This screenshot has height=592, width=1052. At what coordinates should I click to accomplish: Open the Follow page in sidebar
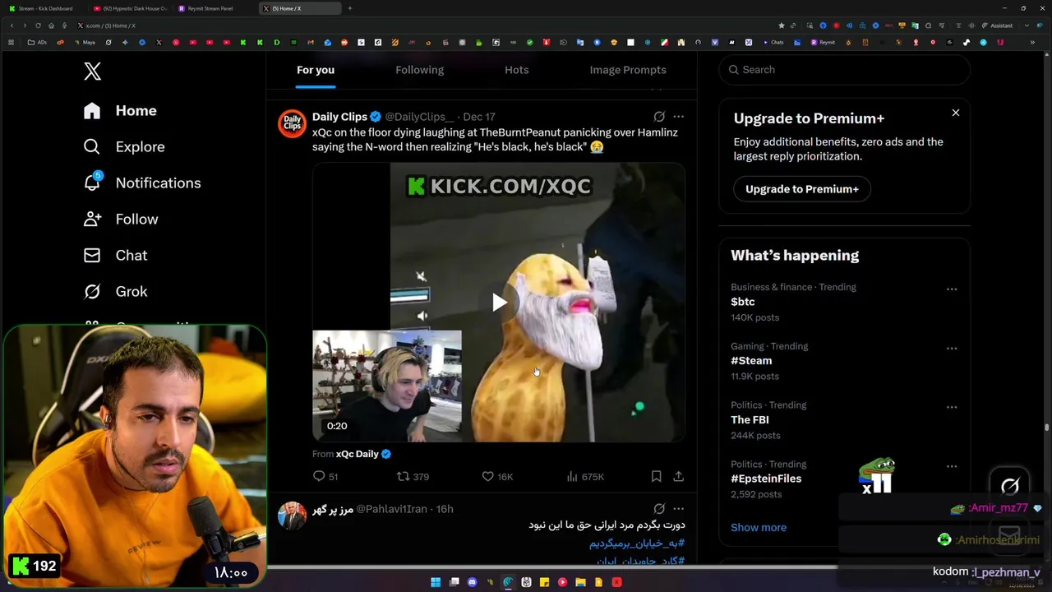pyautogui.click(x=122, y=219)
